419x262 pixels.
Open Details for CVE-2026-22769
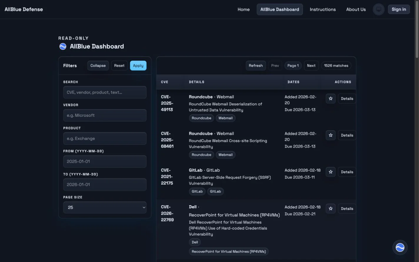347,209
